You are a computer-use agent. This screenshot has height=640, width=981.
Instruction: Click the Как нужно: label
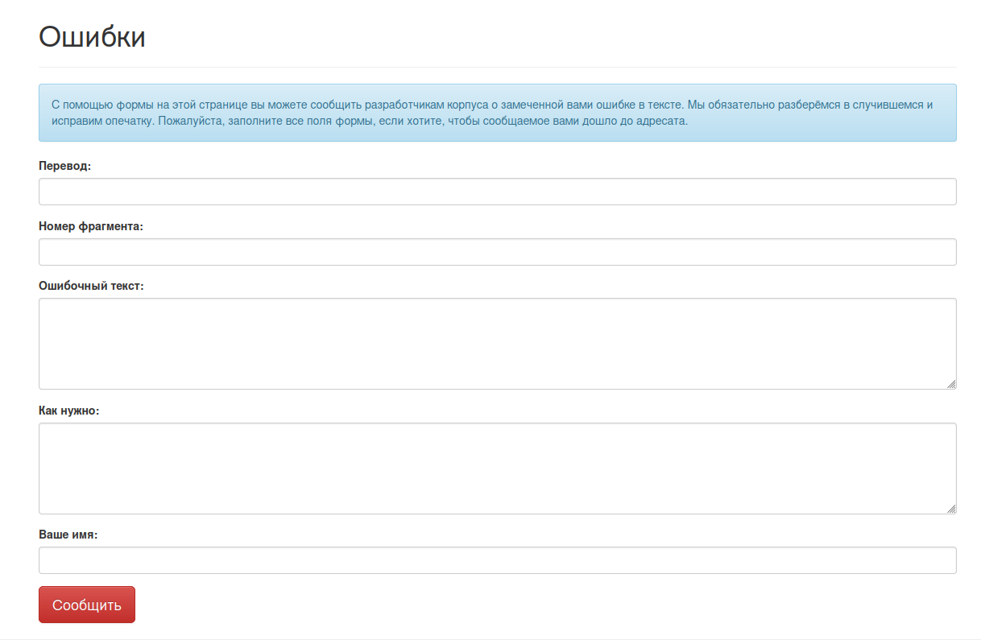[69, 411]
